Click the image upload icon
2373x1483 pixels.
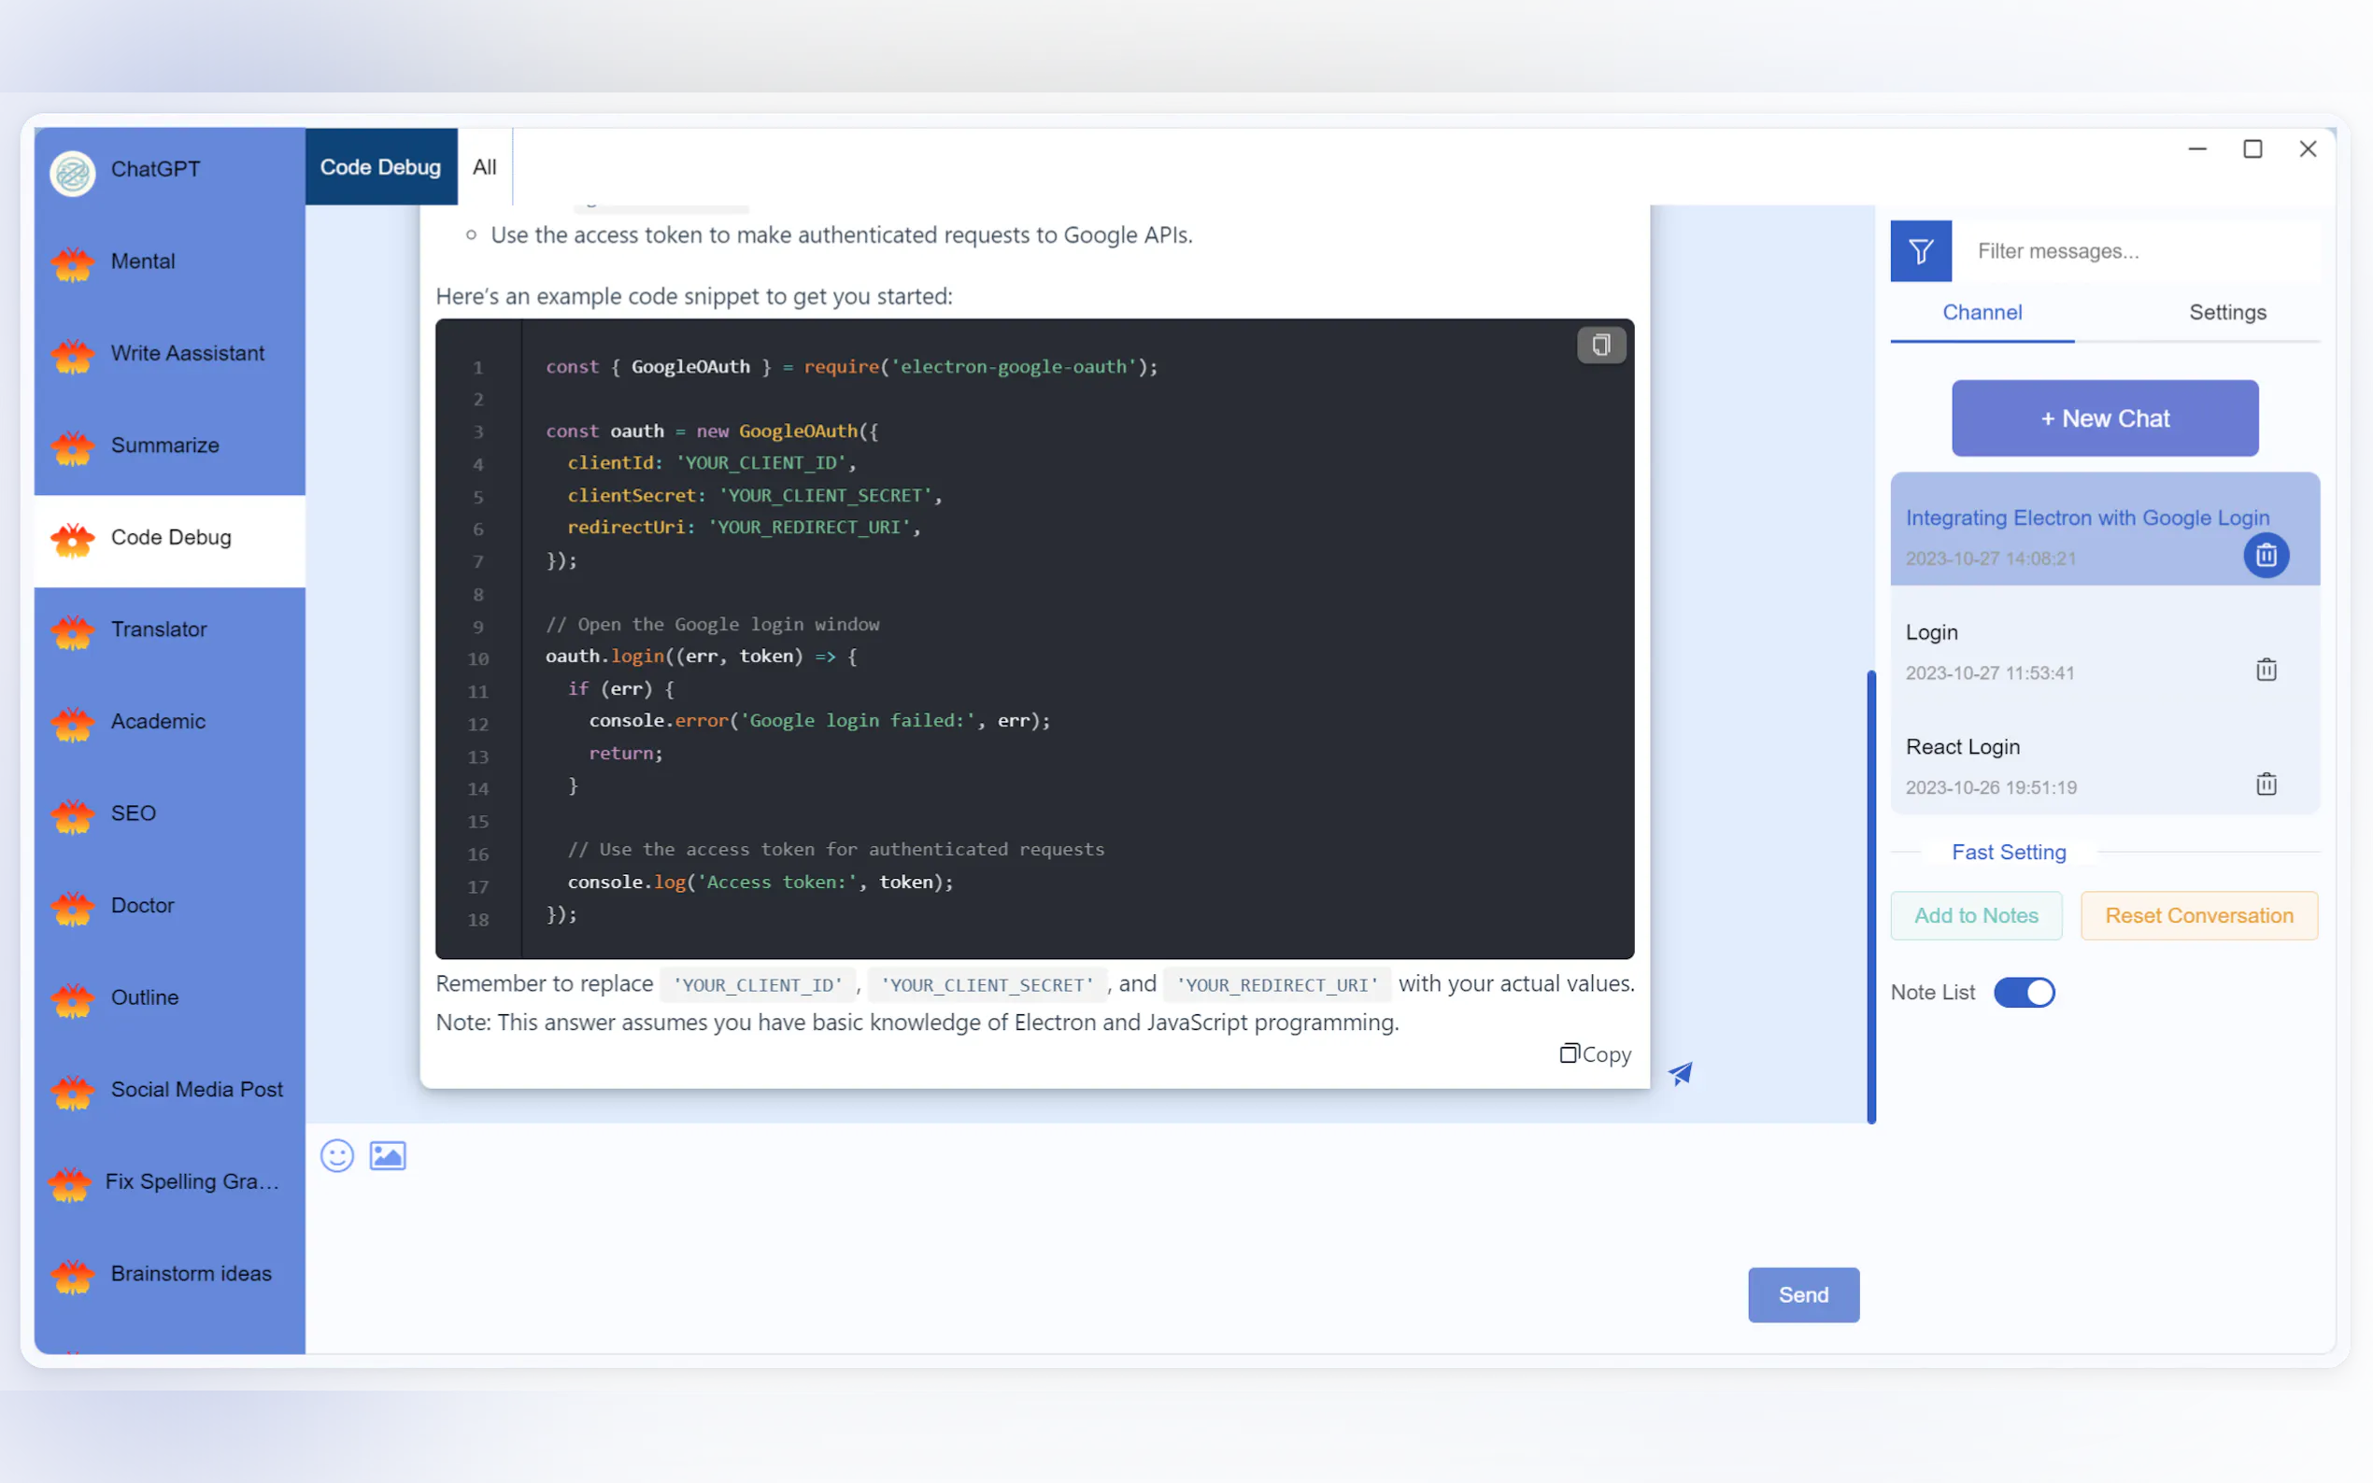pos(388,1155)
